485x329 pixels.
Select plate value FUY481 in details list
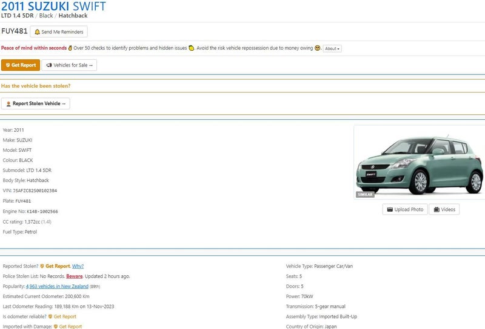[23, 201]
